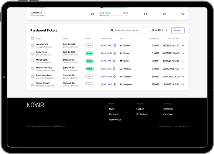Click Luca Bianchi's Used status badge
This screenshot has height=154, width=214.
[89, 46]
